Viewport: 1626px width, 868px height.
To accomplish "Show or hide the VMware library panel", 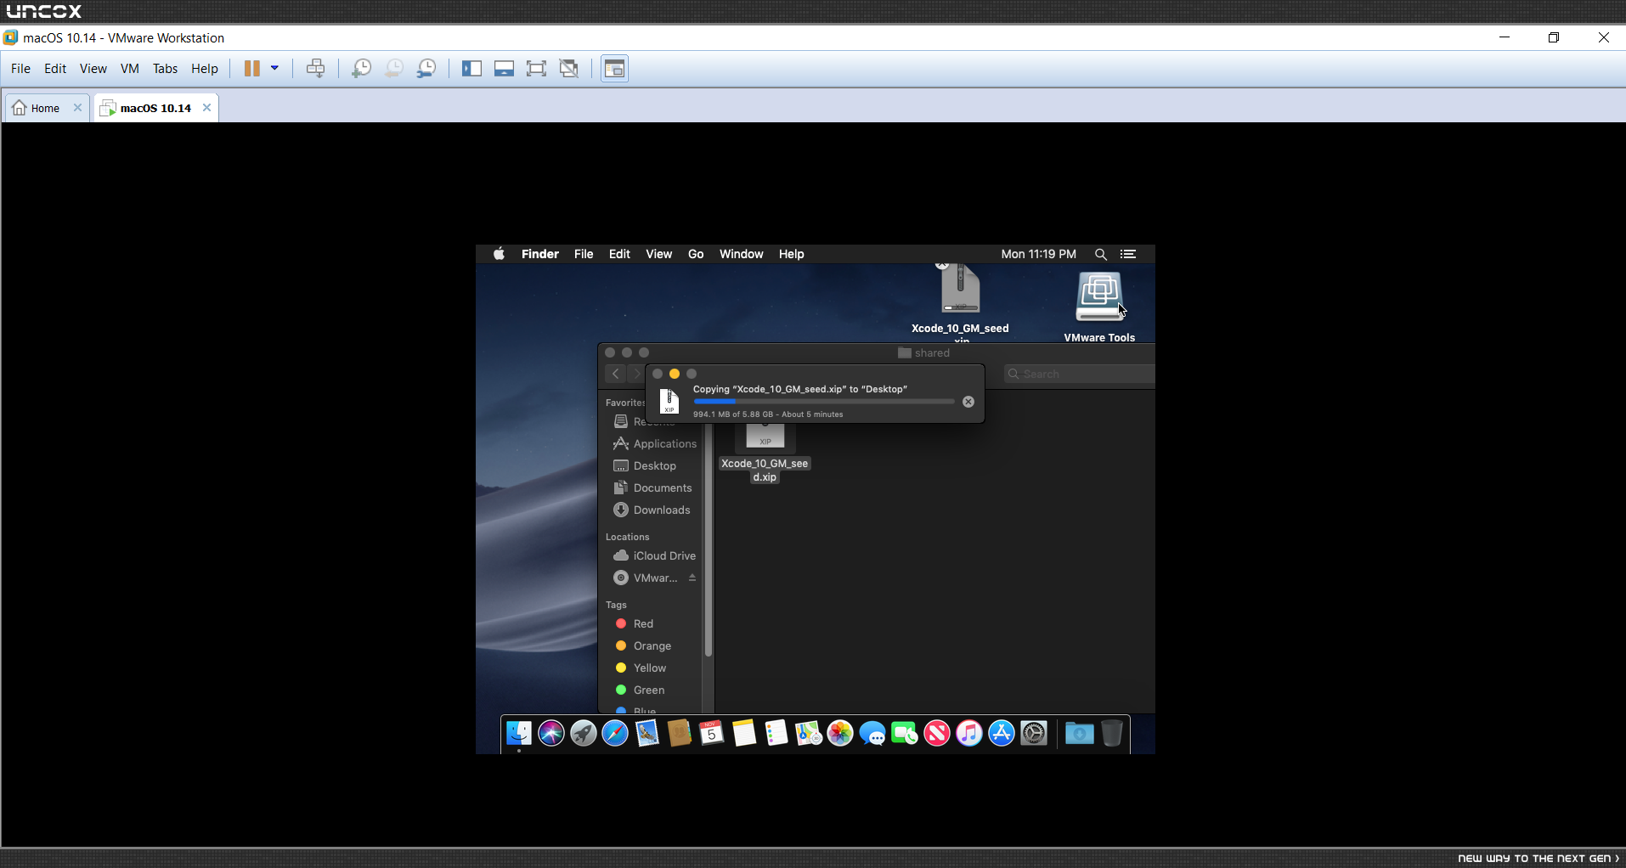I will [471, 69].
